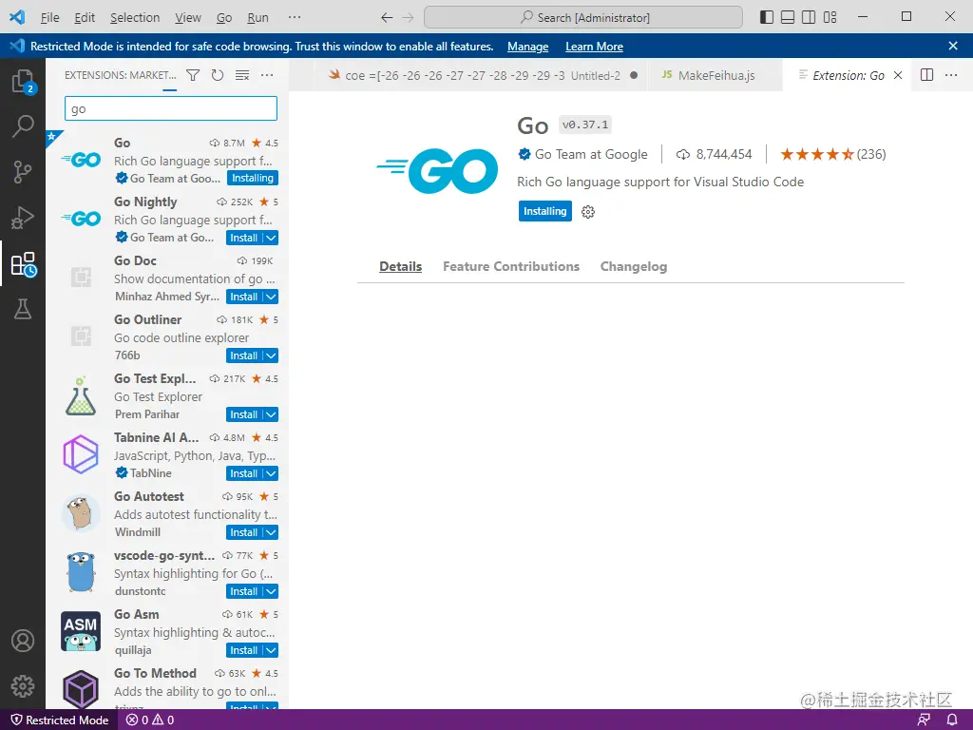Refresh the extensions list
973x730 pixels.
tap(218, 75)
